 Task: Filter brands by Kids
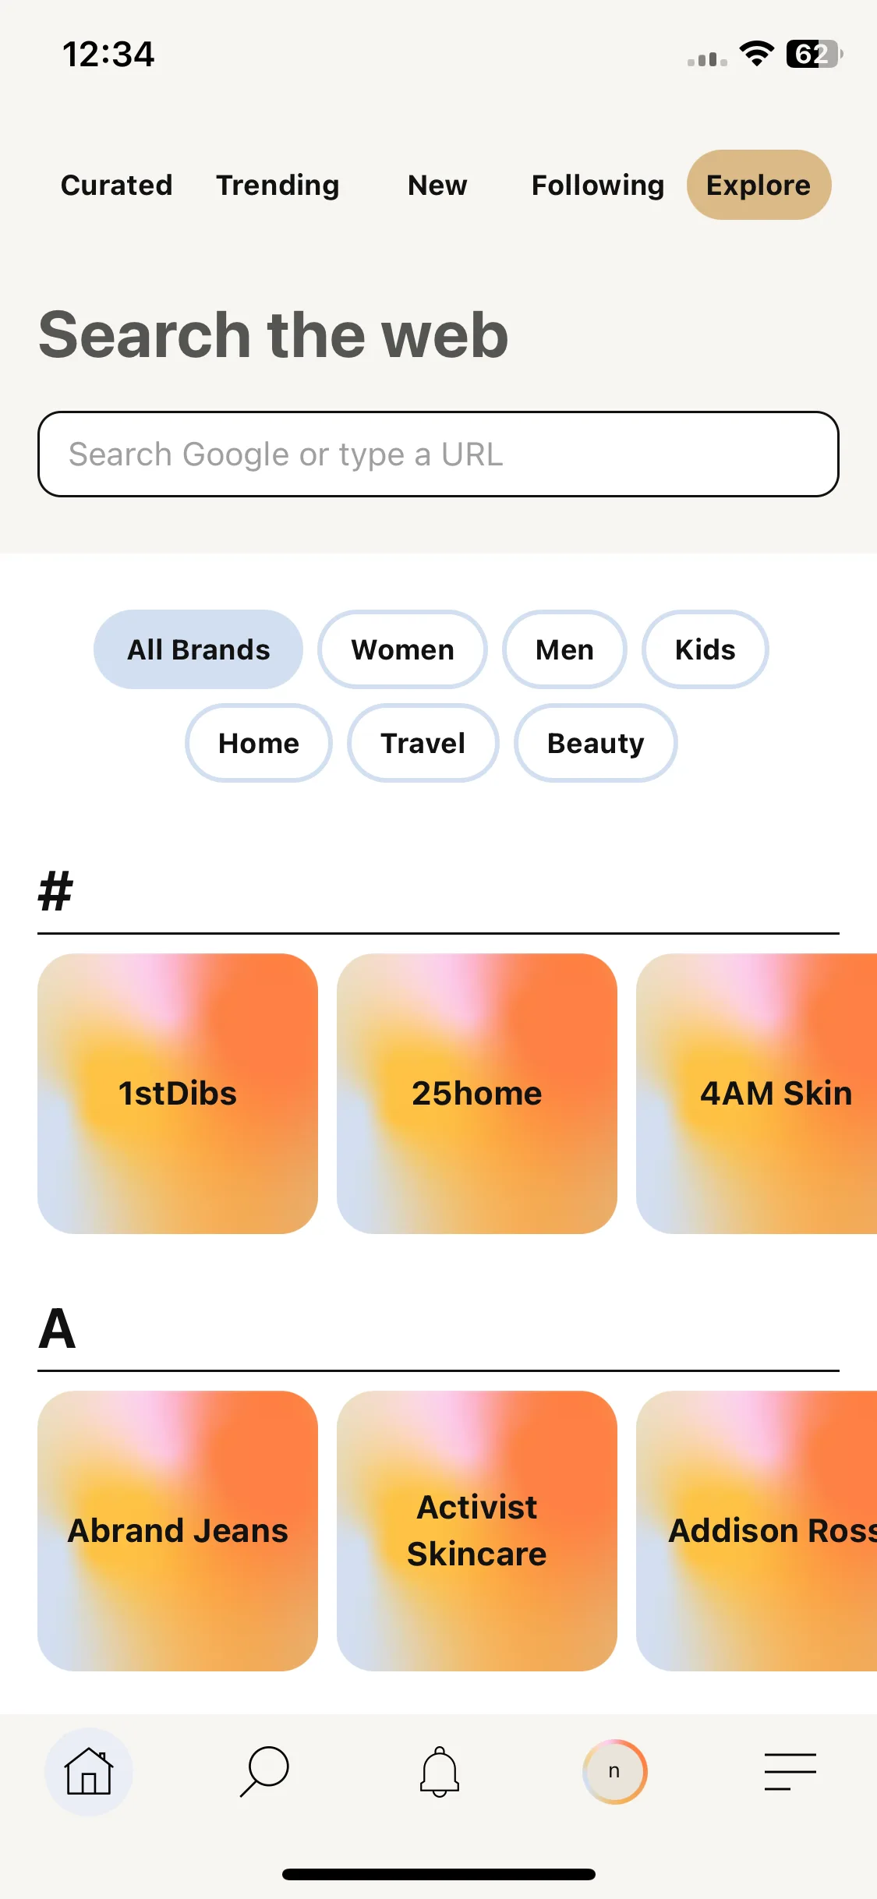(x=705, y=649)
